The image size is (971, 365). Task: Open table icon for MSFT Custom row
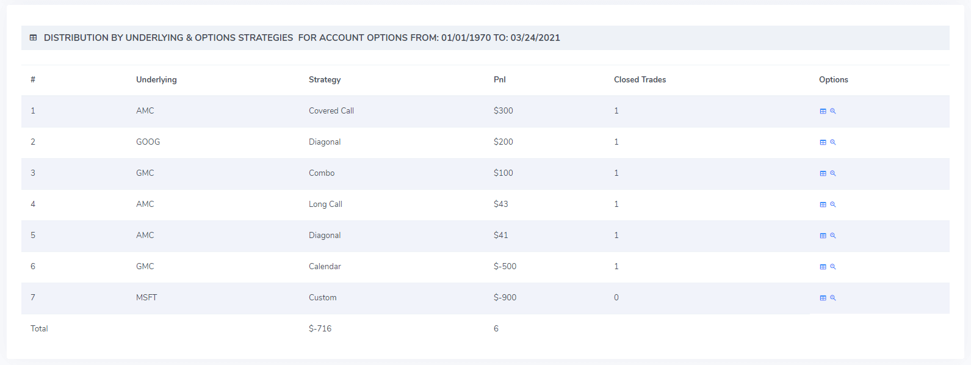coord(823,298)
